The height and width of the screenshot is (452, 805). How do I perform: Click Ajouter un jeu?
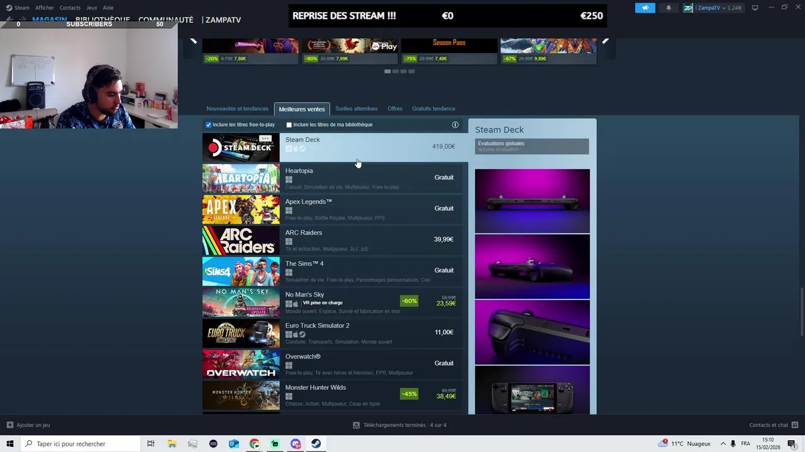[x=28, y=425]
